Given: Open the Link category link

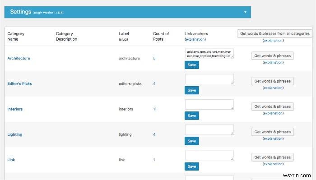Looking at the screenshot, I should tap(11, 160).
